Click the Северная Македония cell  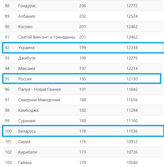coord(39,100)
